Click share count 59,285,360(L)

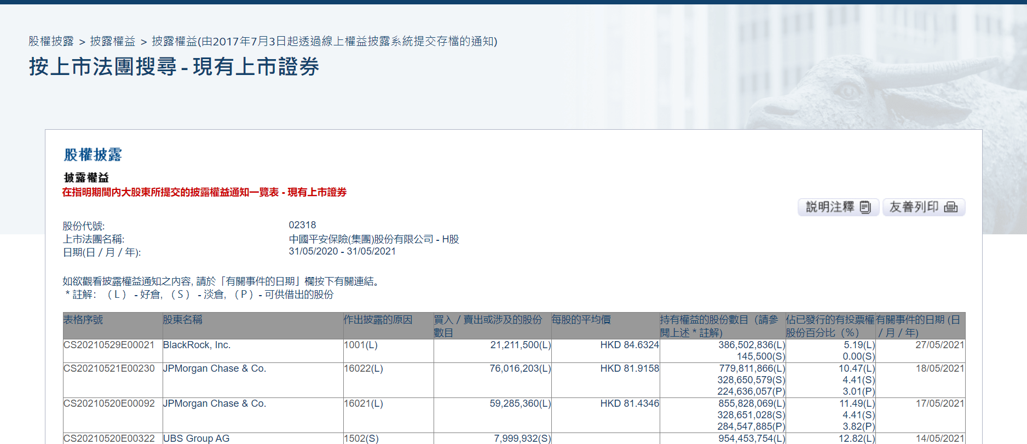[x=520, y=403]
